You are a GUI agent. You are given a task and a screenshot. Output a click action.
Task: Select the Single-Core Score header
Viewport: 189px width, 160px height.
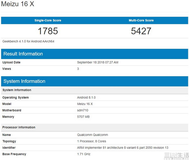pyautogui.click(x=48, y=20)
